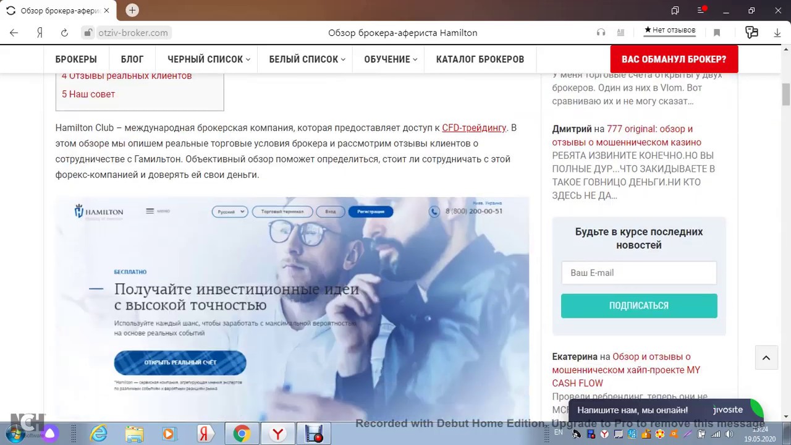Screen dimensions: 791x445
Task: Click the commenter name 'Екатерина'
Action: pos(575,357)
